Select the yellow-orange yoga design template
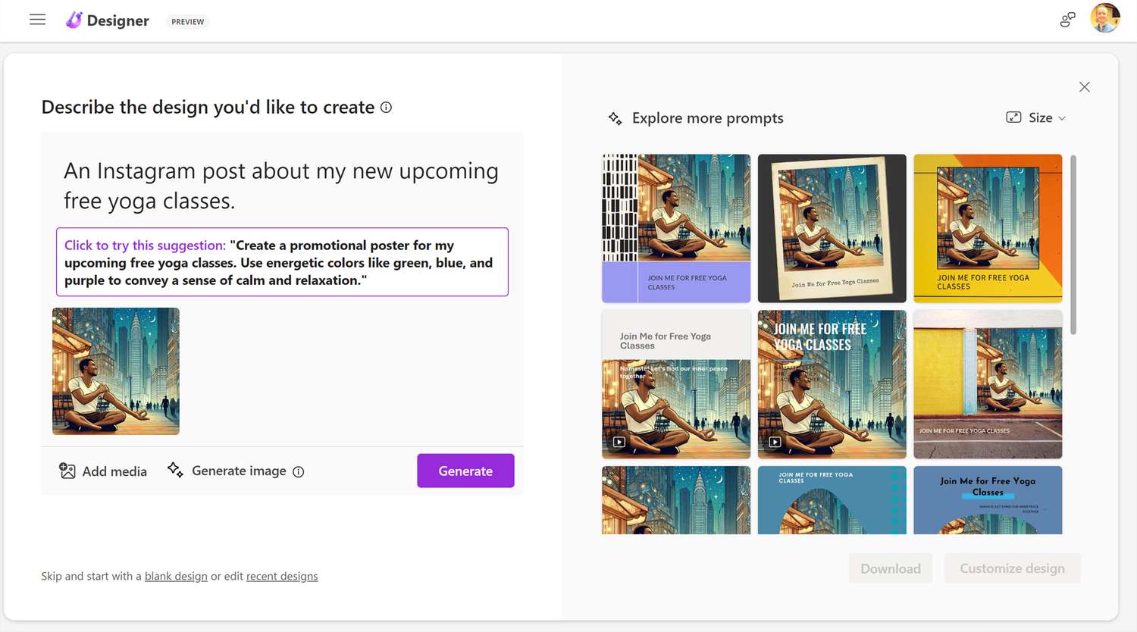This screenshot has width=1137, height=632. (988, 228)
